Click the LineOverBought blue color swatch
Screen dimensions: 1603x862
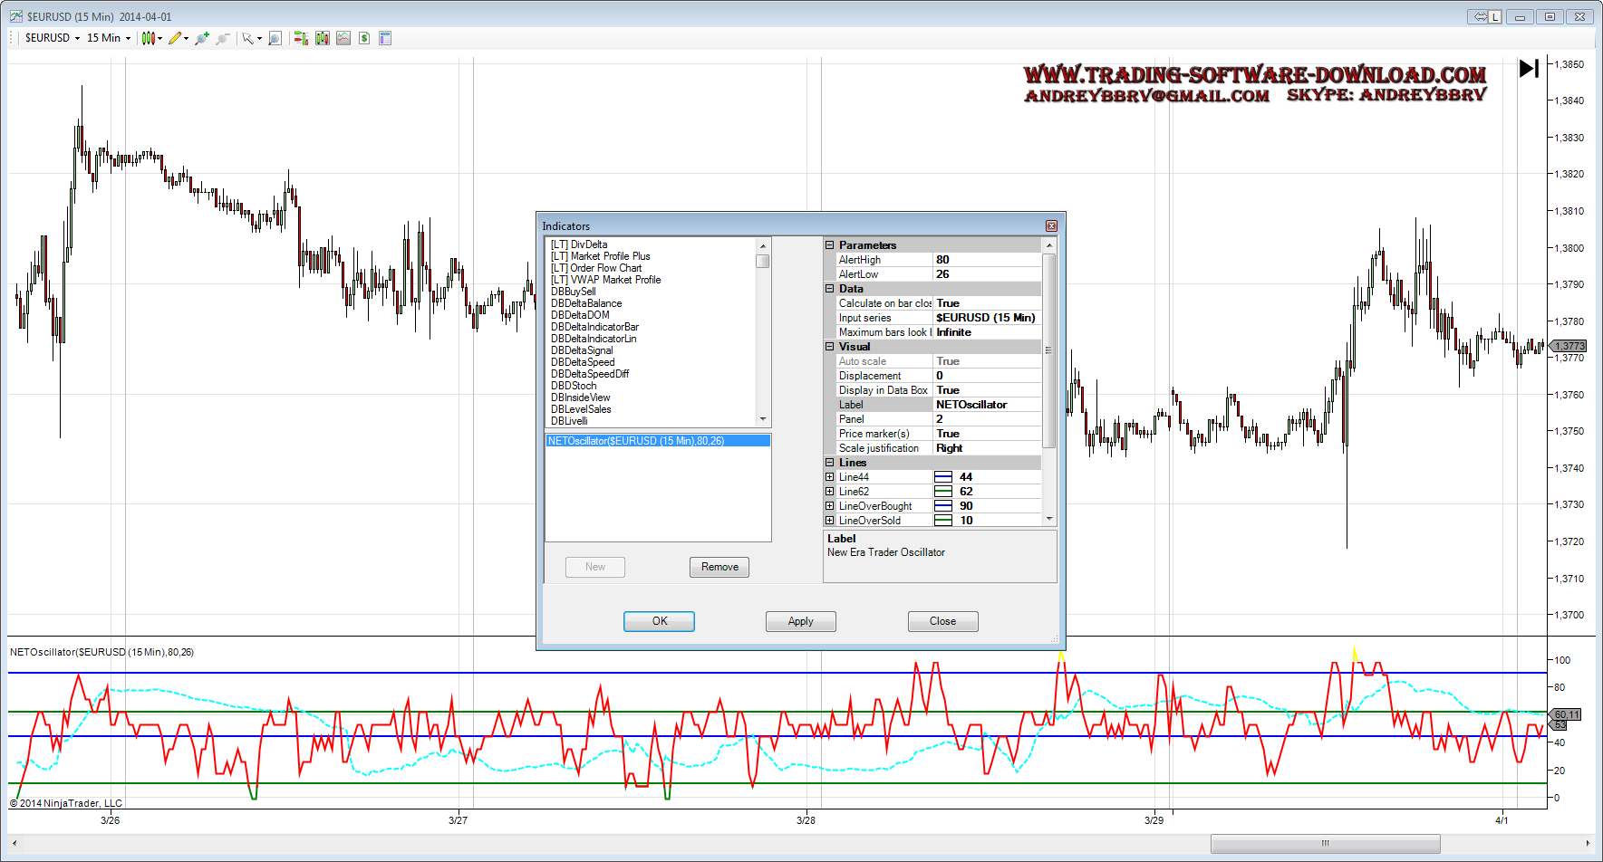(x=943, y=506)
